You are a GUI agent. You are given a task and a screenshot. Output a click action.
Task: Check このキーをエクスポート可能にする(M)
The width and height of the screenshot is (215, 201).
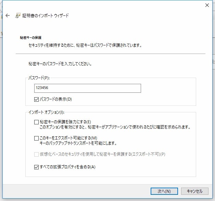click(x=36, y=138)
